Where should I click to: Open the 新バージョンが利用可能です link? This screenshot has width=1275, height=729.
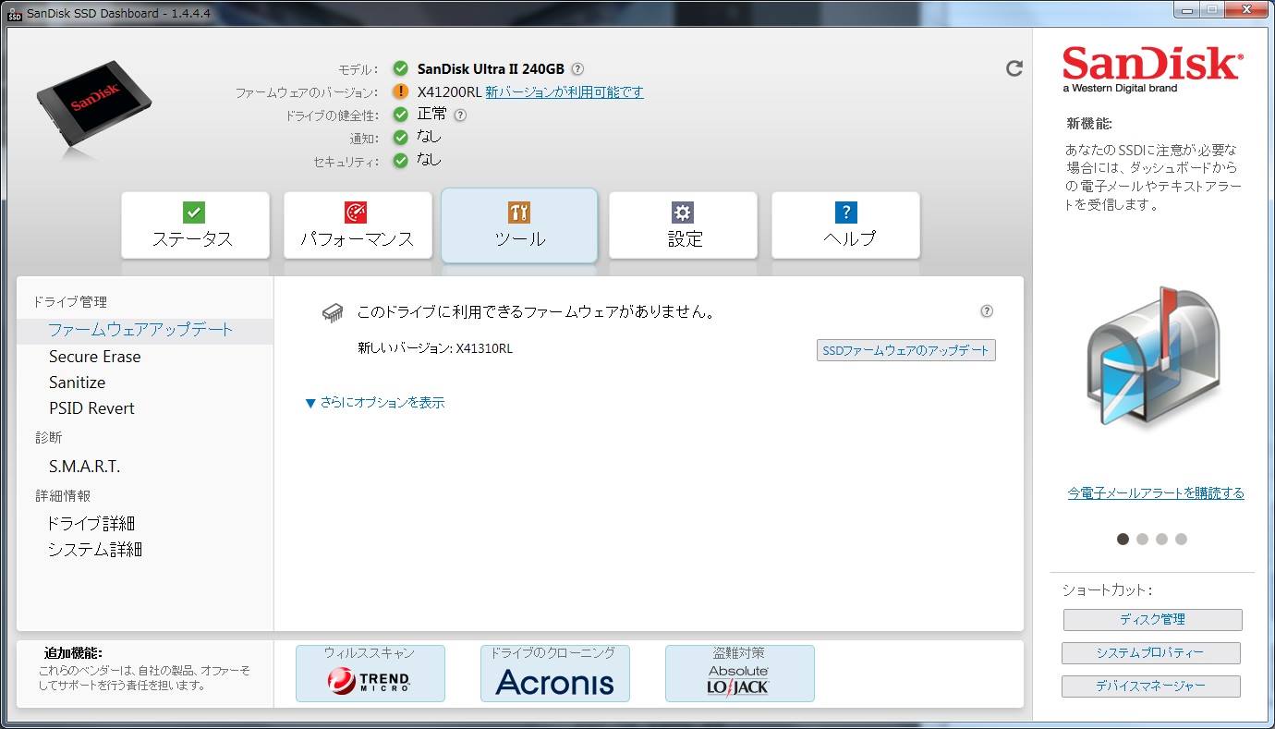[565, 91]
